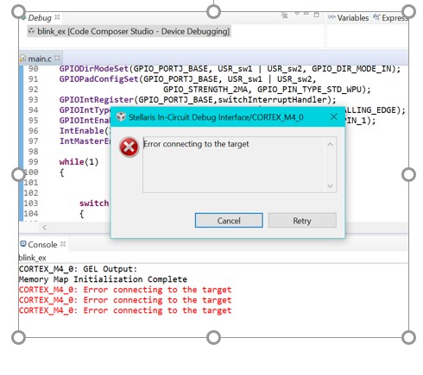Click switchInterruptHandler on line 93
423x375 pixels.
click(x=273, y=100)
